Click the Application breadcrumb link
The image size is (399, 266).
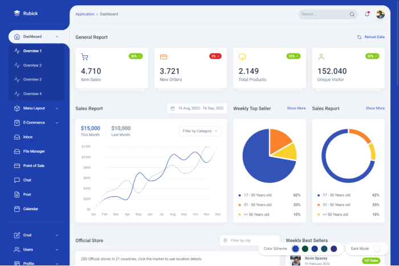(x=85, y=14)
